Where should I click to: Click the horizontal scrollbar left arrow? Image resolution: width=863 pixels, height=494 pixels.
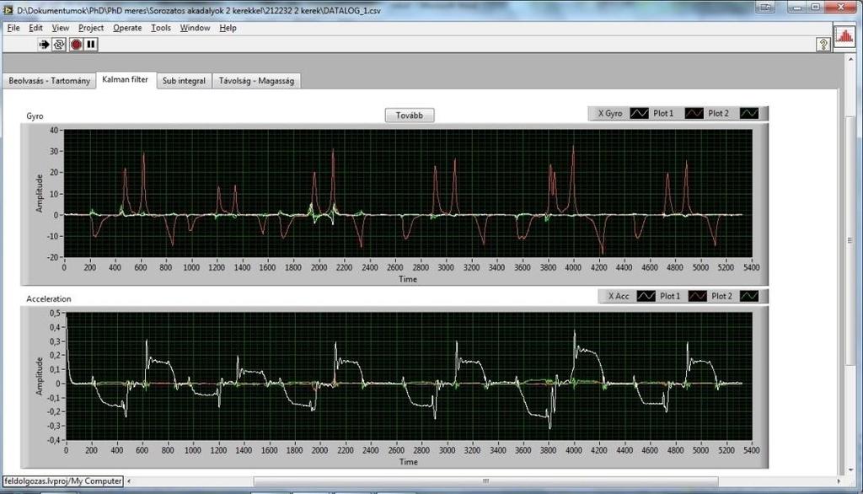click(129, 481)
